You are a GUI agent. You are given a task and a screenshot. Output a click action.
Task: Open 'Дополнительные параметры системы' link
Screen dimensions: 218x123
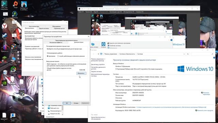(100, 75)
